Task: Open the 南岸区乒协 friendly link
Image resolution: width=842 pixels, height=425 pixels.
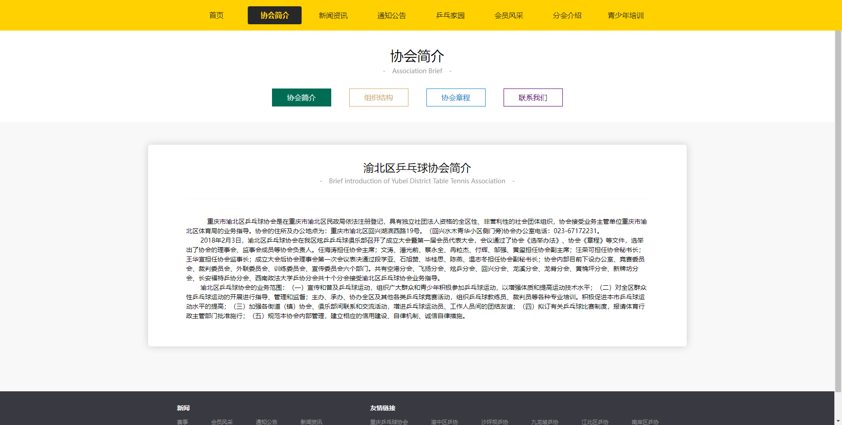Action: pos(645,422)
